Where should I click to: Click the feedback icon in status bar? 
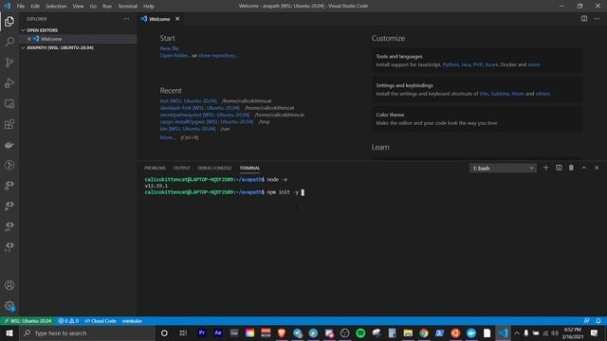586,321
